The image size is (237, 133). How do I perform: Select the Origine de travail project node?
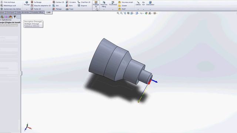pos(10,22)
